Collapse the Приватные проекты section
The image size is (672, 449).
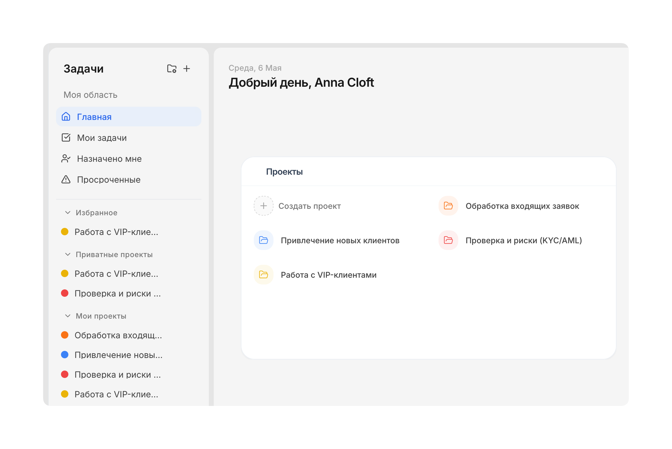point(68,254)
